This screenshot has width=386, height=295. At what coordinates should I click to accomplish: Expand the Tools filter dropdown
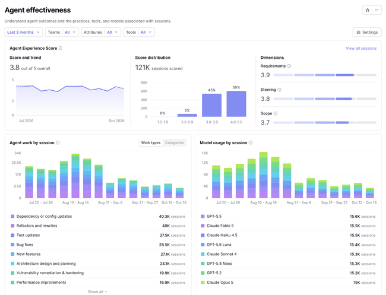[139, 32]
